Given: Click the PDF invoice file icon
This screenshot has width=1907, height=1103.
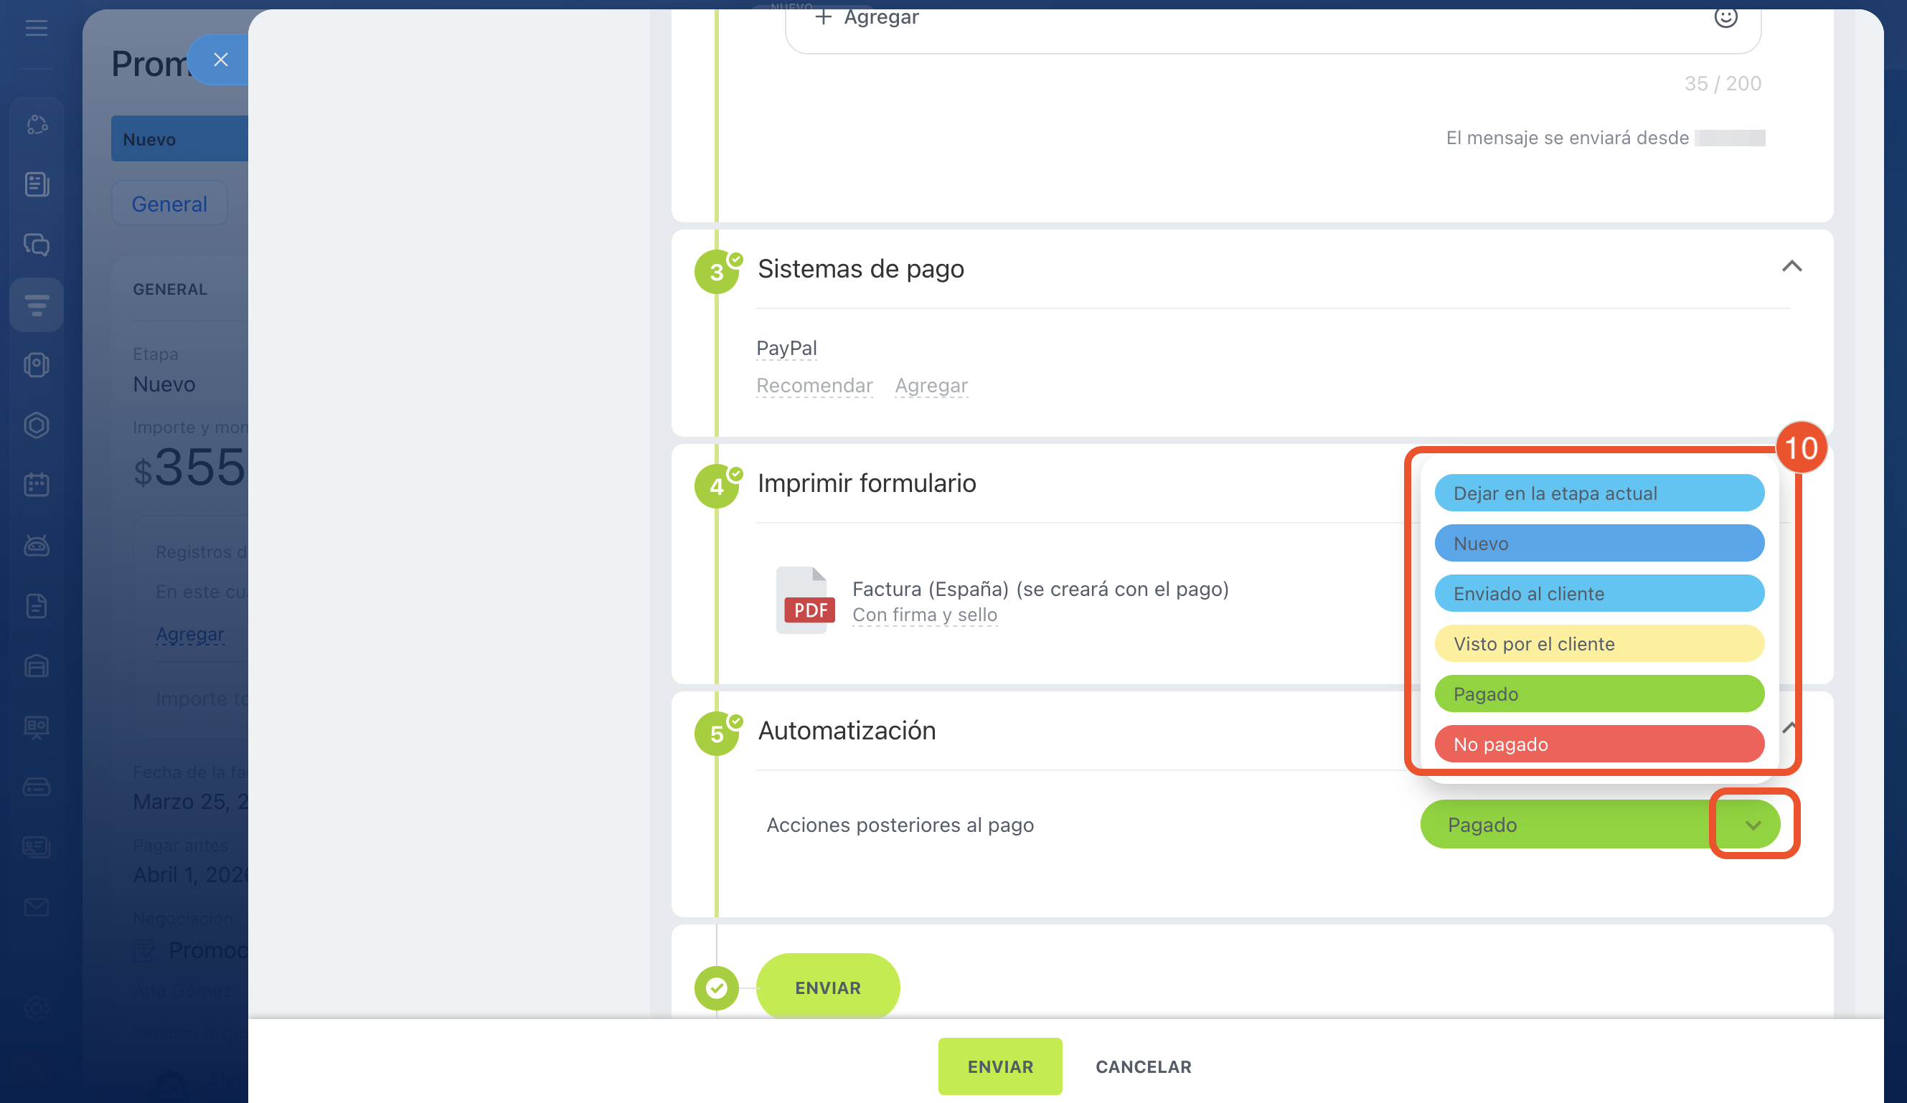Looking at the screenshot, I should 804,600.
